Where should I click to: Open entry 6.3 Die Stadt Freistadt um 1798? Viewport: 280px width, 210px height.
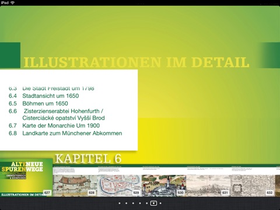click(51, 89)
